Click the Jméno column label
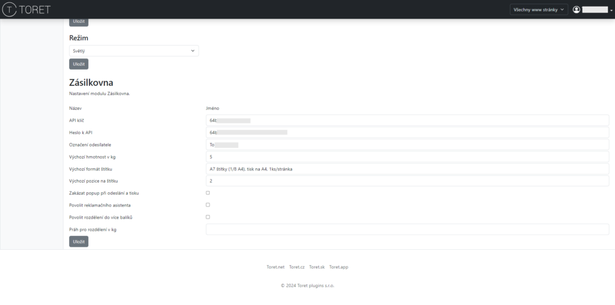The height and width of the screenshot is (305, 615). pyautogui.click(x=213, y=108)
